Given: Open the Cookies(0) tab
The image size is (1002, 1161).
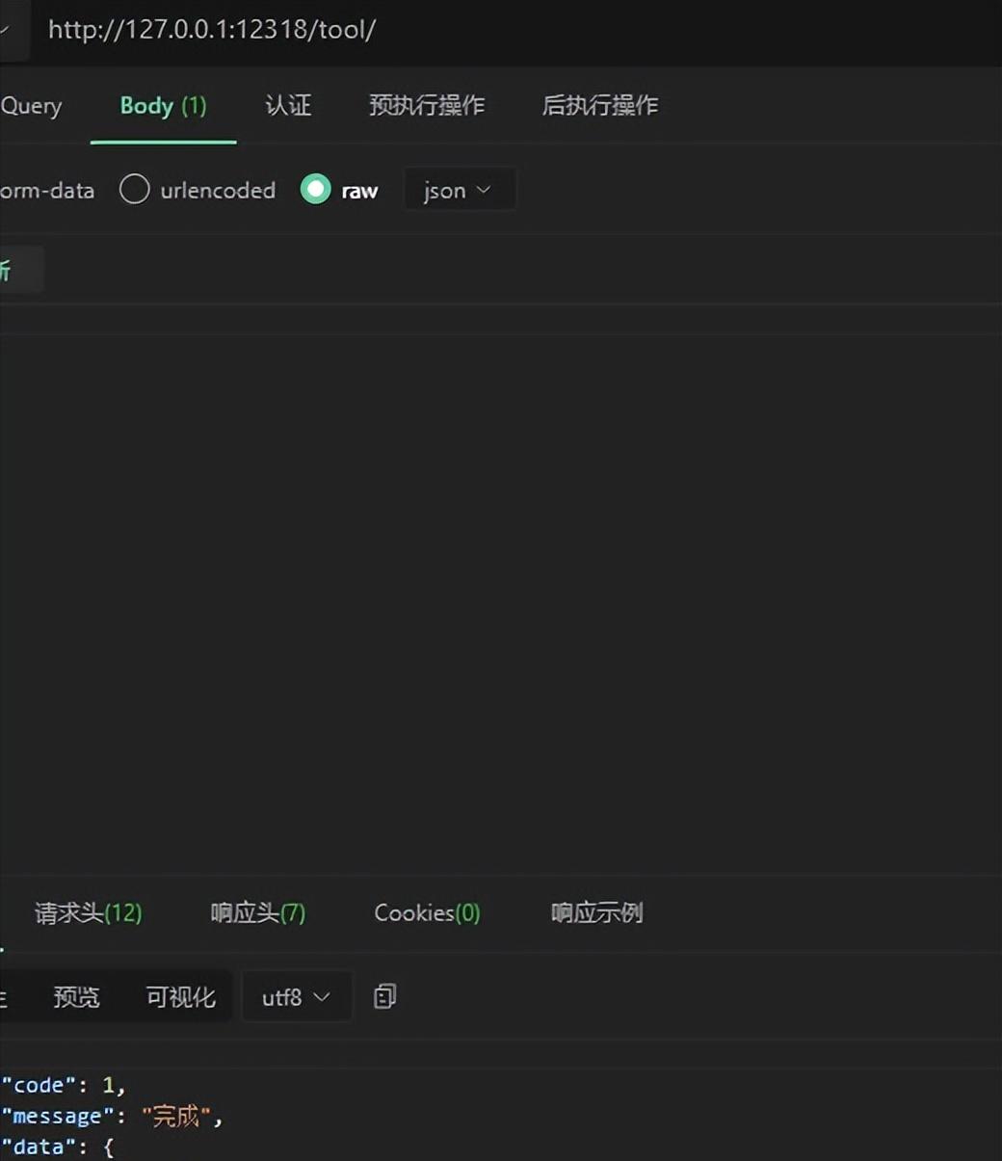Looking at the screenshot, I should point(427,912).
